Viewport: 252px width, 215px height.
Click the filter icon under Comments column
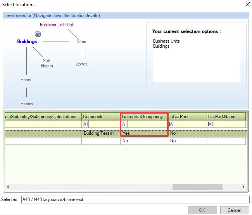click(x=85, y=124)
